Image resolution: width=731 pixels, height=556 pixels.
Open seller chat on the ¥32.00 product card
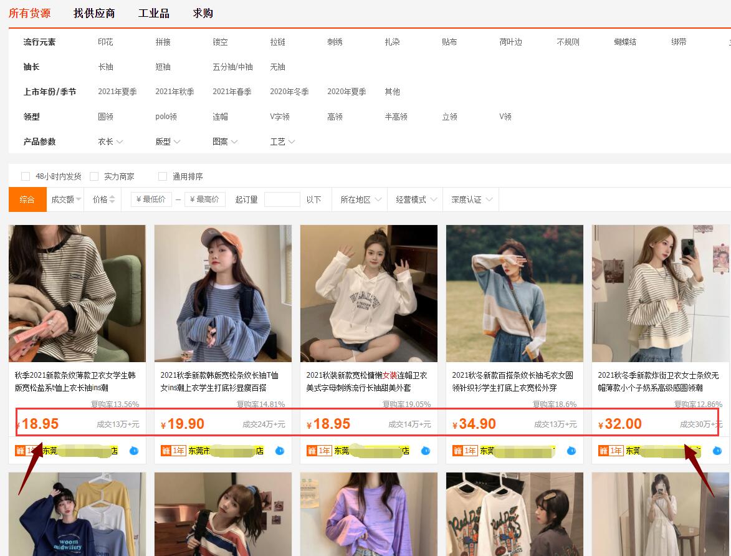coord(717,451)
